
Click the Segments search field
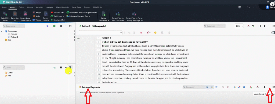[x=194, y=87]
